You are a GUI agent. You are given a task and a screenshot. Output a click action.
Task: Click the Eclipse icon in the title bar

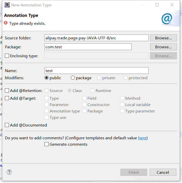coord(7,5)
